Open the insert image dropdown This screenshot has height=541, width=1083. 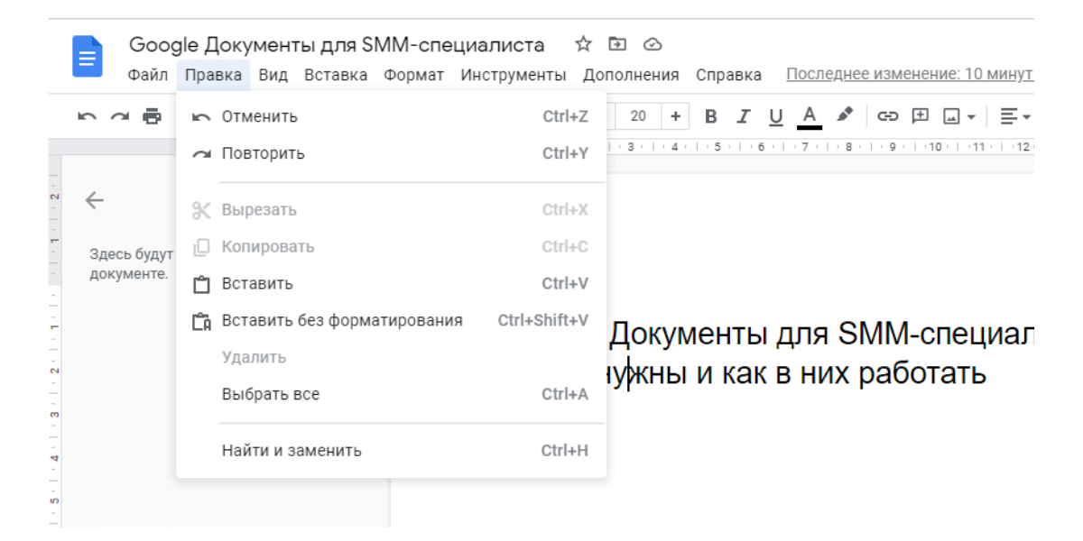958,115
